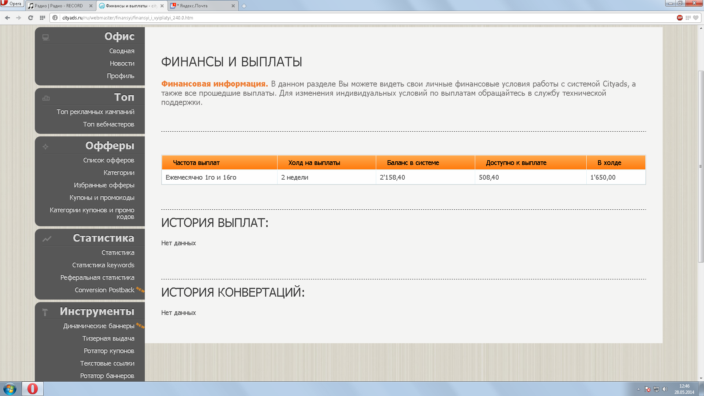Image resolution: width=704 pixels, height=396 pixels.
Task: Open Conversion Postback
Action: [x=104, y=290]
